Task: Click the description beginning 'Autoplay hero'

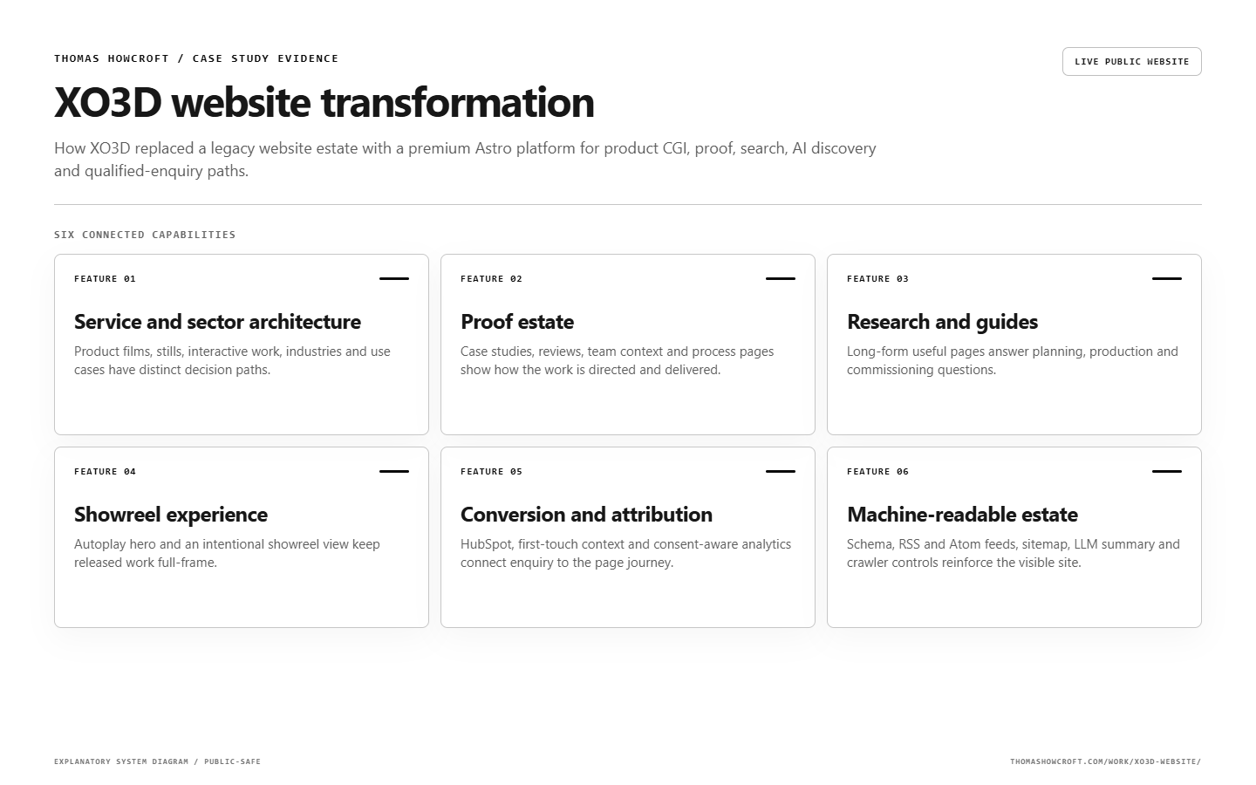Action: tap(227, 553)
